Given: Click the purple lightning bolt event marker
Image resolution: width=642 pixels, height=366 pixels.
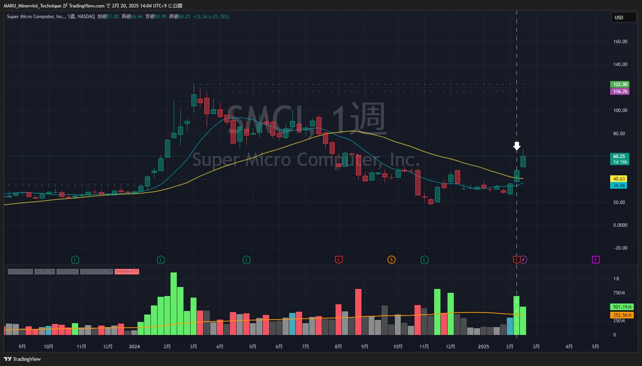Looking at the screenshot, I should 524,259.
